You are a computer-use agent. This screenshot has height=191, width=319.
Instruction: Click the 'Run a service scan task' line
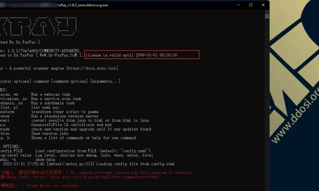(56, 99)
